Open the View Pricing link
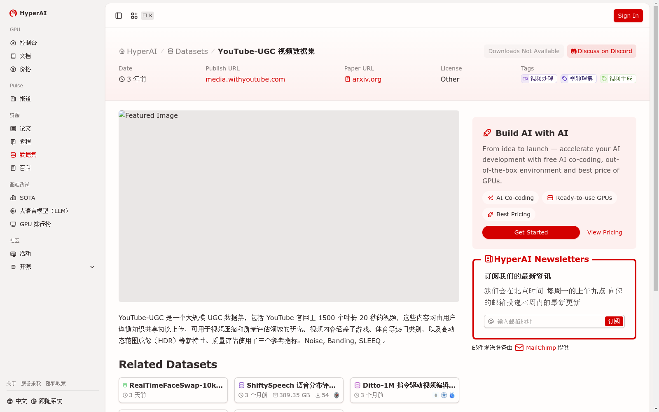Image resolution: width=659 pixels, height=412 pixels. [x=605, y=232]
